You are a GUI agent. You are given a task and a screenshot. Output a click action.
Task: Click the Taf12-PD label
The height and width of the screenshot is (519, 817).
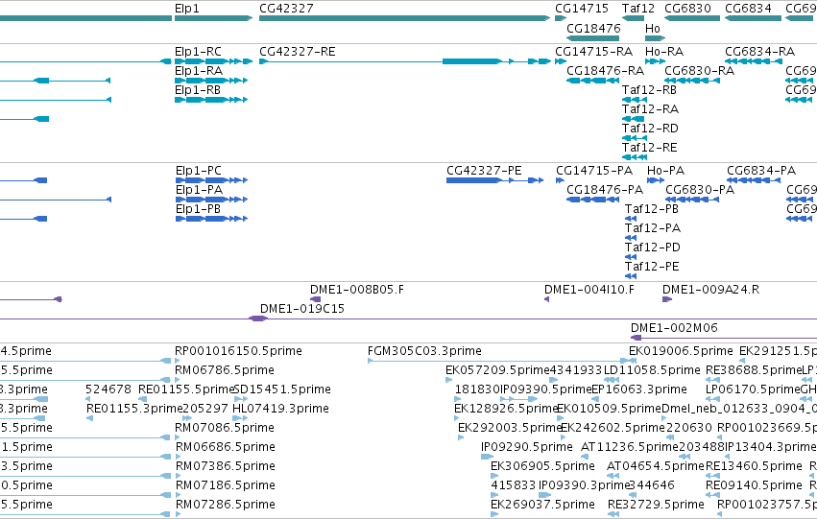[653, 248]
